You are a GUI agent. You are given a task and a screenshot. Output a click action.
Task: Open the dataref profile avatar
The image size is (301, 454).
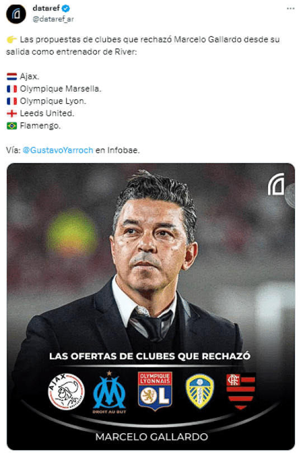pos(16,13)
